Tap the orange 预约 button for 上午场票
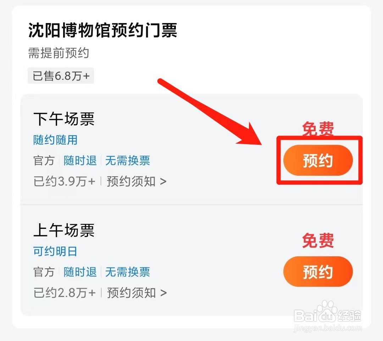The image size is (383, 341). [318, 272]
